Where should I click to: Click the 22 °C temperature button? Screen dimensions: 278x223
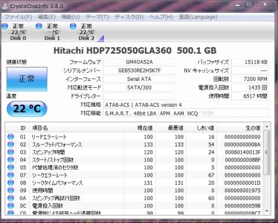pos(27,109)
